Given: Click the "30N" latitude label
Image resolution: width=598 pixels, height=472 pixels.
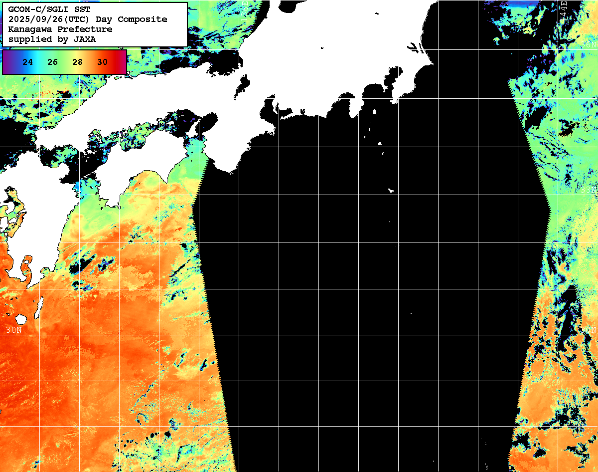Looking at the screenshot, I should click(x=14, y=330).
